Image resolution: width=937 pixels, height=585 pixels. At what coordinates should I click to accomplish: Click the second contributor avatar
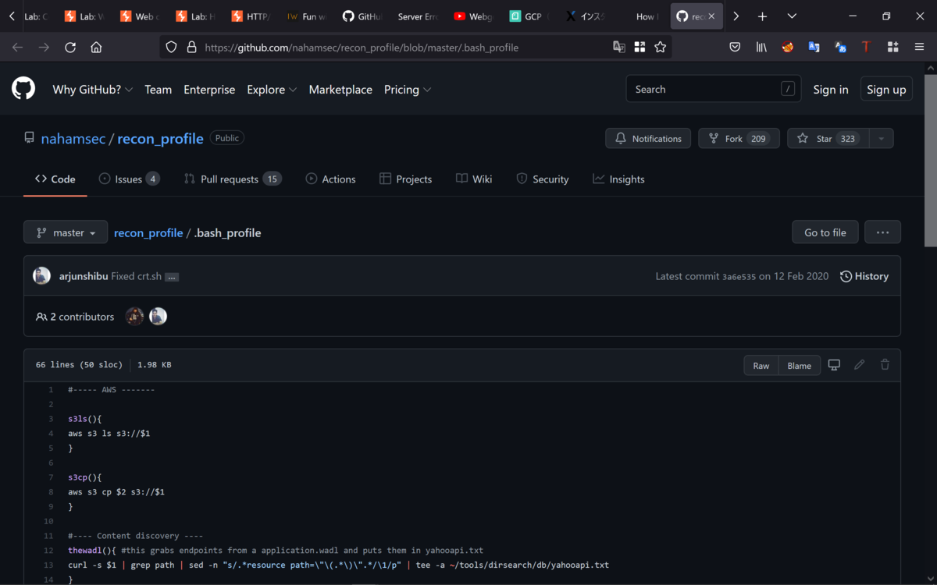[x=159, y=316]
